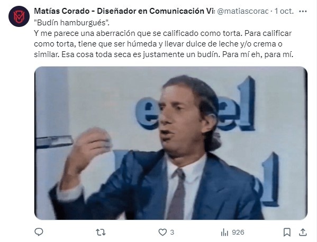Open the red MC logo profile avatar
Viewport: 317px width, 242px height.
click(19, 16)
